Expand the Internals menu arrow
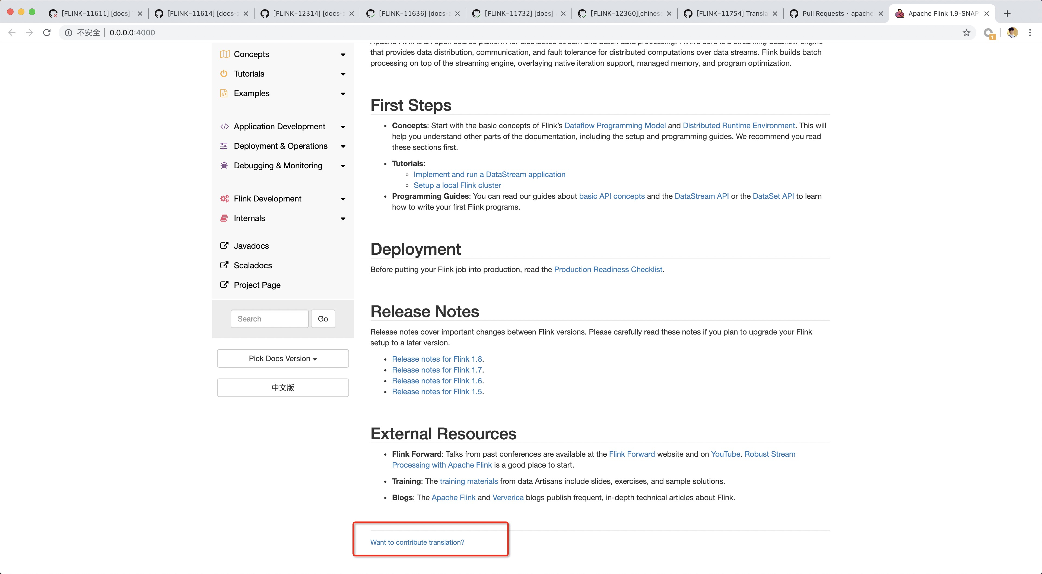This screenshot has width=1042, height=574. click(343, 219)
